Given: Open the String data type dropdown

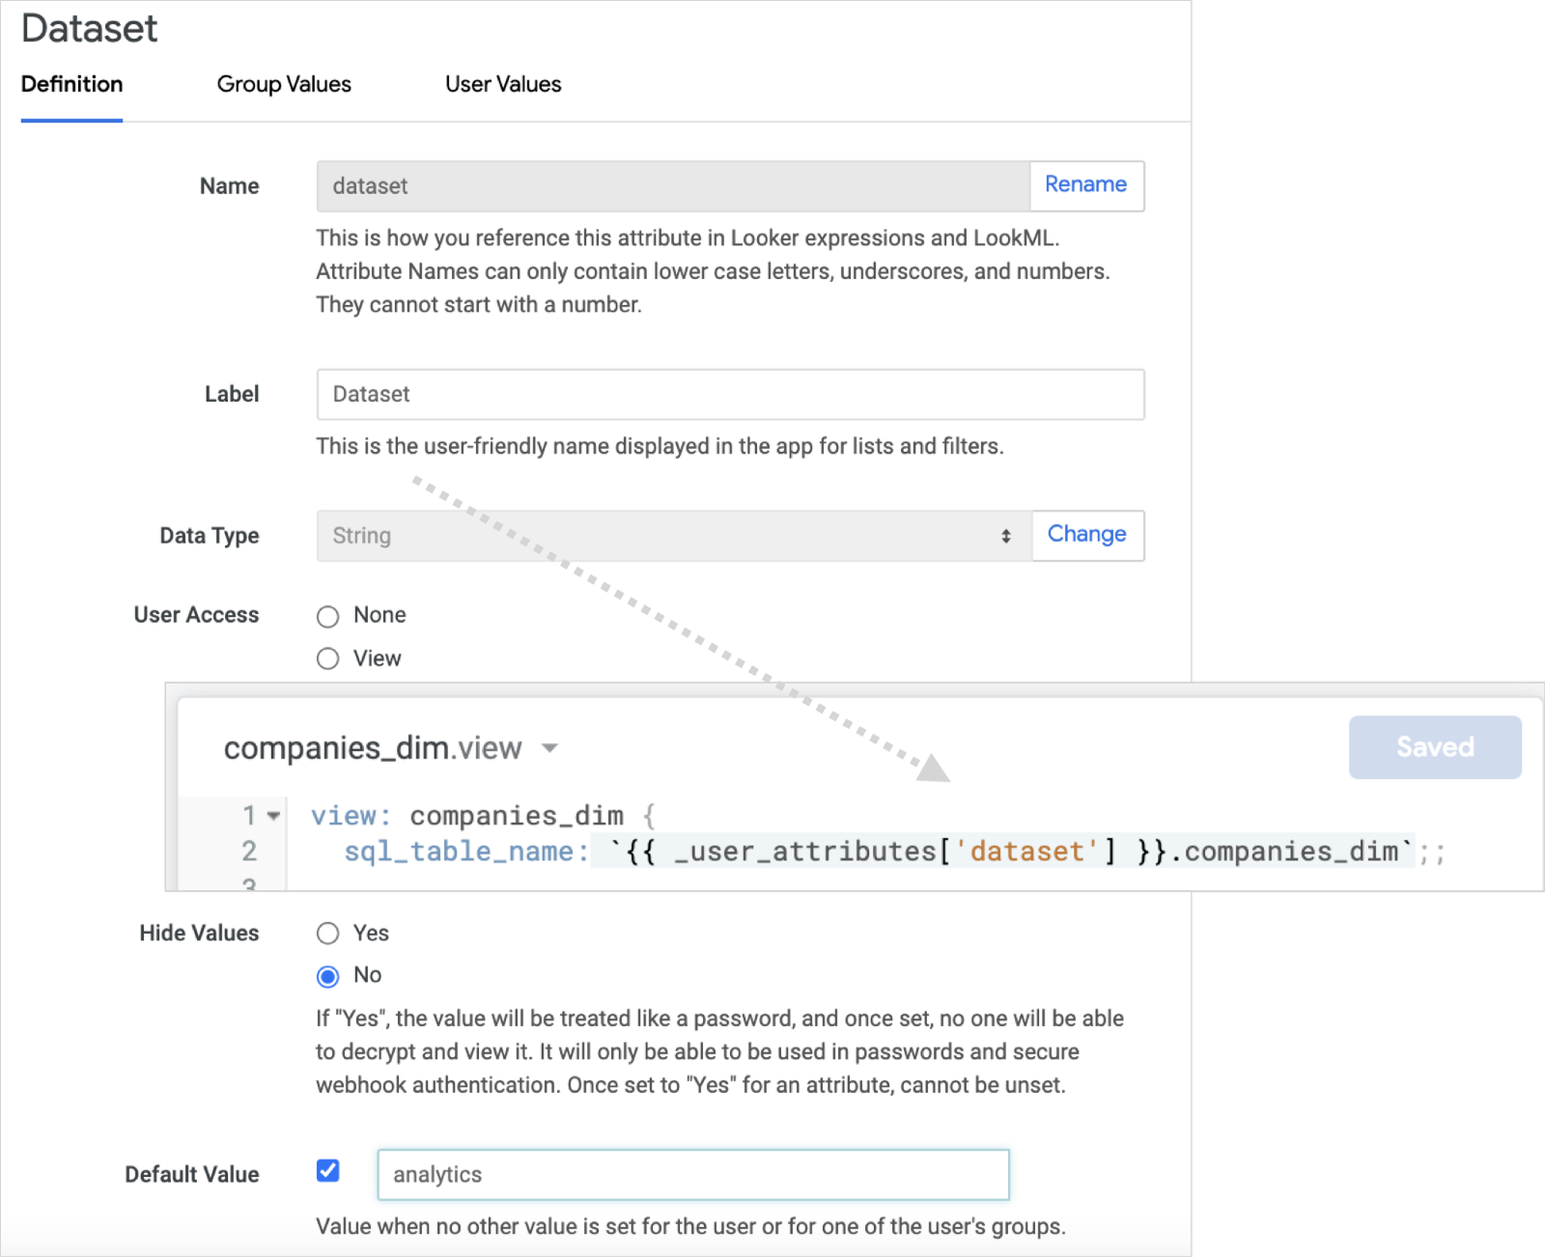Looking at the screenshot, I should [673, 536].
